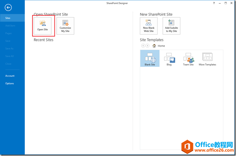Viewport: 236px width, 156px height.
Task: Close the SharePoint Designer window
Action: [232, 3]
